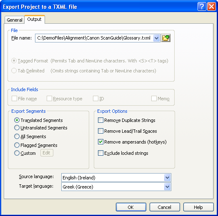Select Translated Segments option

pos(17,120)
